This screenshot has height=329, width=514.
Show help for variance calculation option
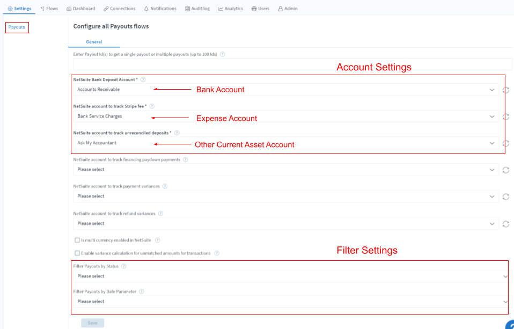point(217,253)
